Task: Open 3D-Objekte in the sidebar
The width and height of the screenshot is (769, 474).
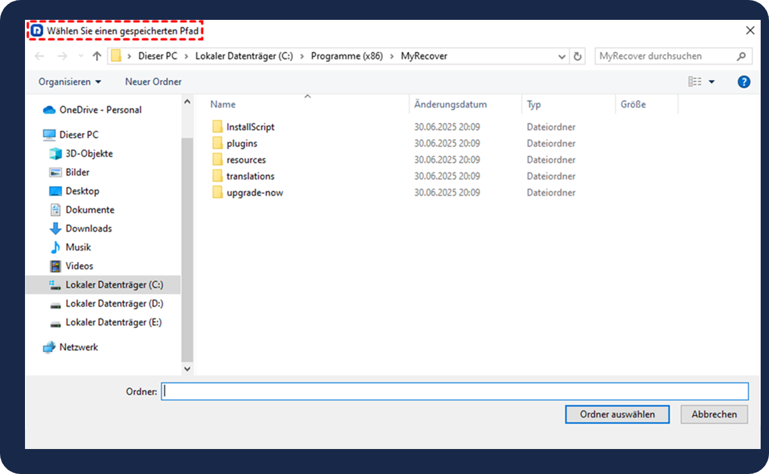Action: [x=88, y=154]
